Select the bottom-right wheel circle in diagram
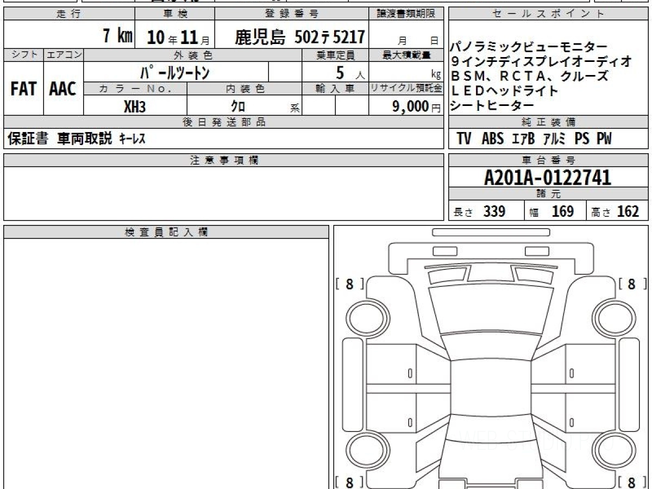Image resolution: width=652 pixels, height=489 pixels. click(610, 450)
